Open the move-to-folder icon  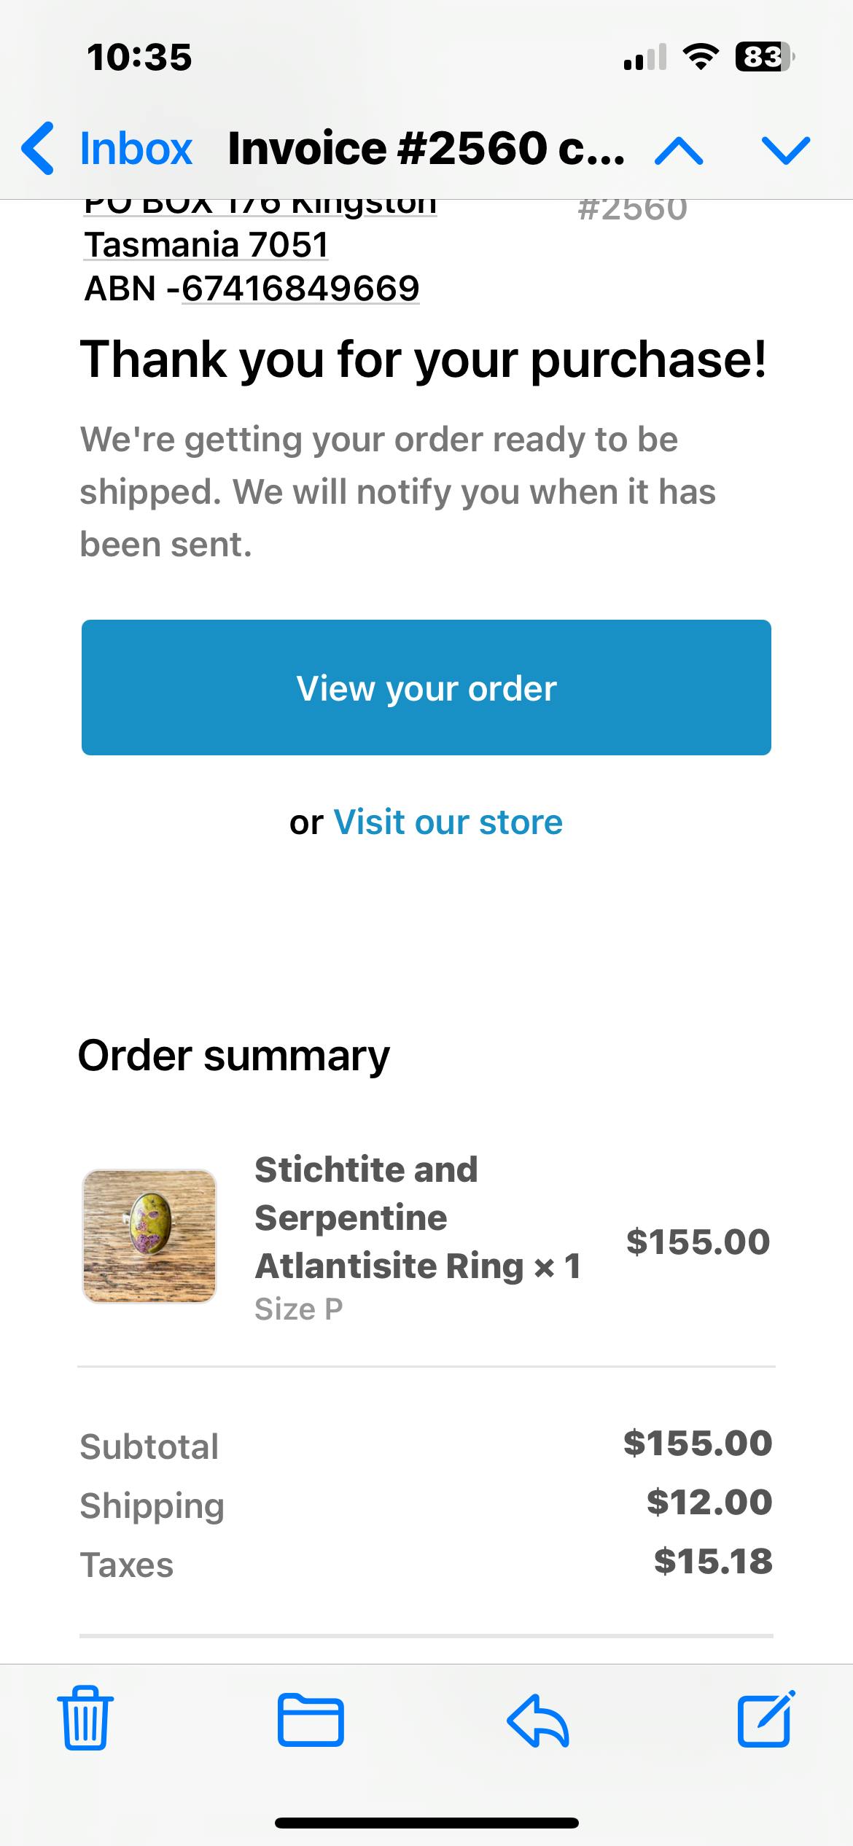tap(311, 1720)
